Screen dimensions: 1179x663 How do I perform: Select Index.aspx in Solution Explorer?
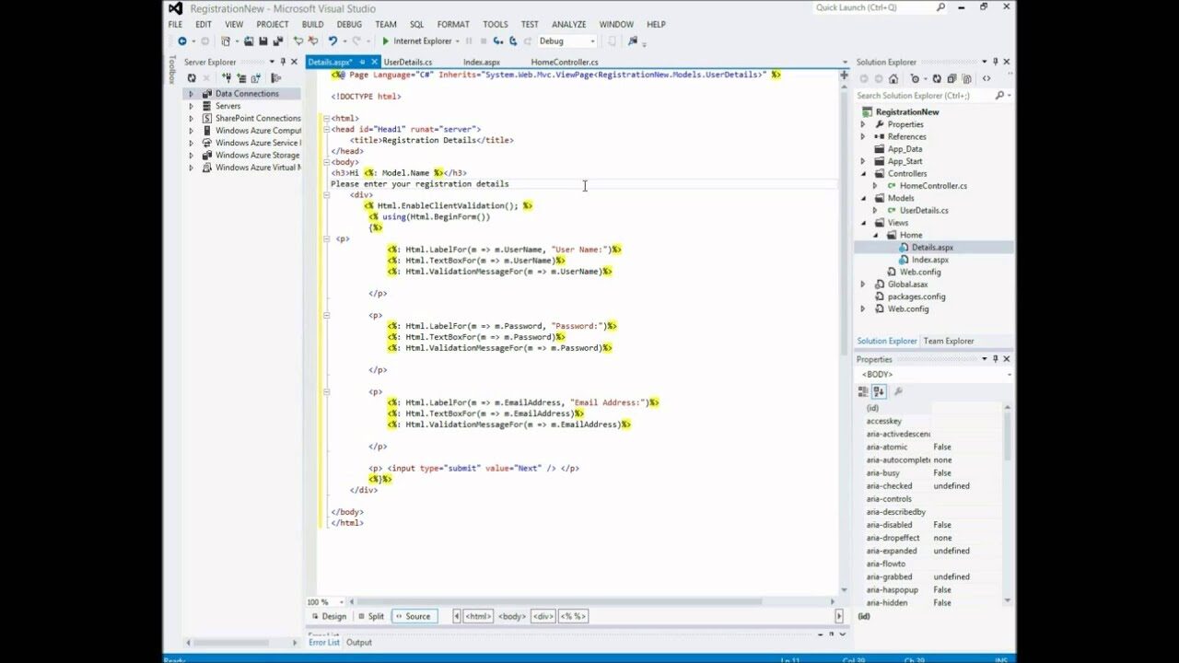pyautogui.click(x=928, y=259)
